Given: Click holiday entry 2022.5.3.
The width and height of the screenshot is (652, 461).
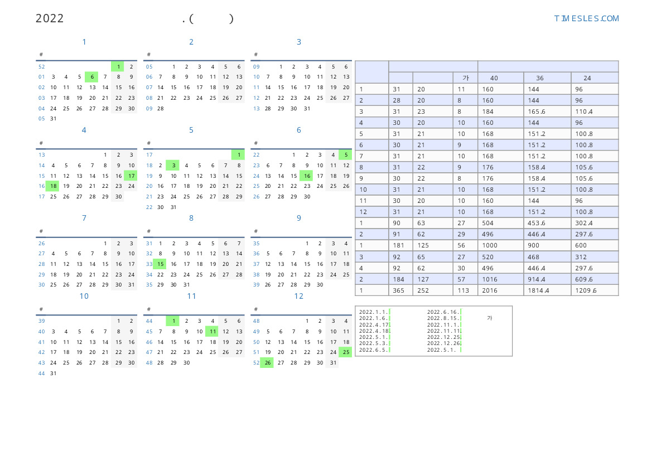Looking at the screenshot, I should [x=374, y=343].
